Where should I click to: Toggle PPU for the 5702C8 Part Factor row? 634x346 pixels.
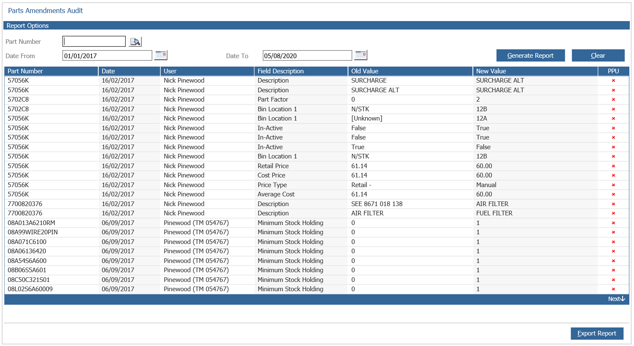613,99
